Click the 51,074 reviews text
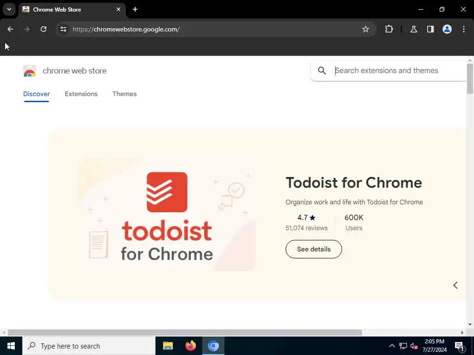Viewport: 474px width, 355px height. pyautogui.click(x=306, y=228)
